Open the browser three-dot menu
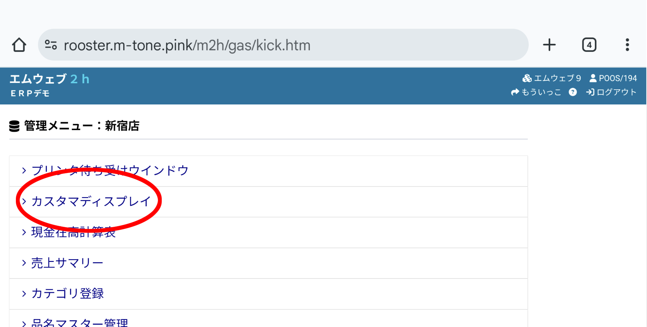 tap(627, 45)
